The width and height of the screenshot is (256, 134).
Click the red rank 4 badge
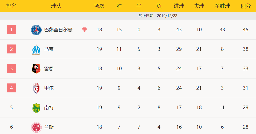click(11, 88)
